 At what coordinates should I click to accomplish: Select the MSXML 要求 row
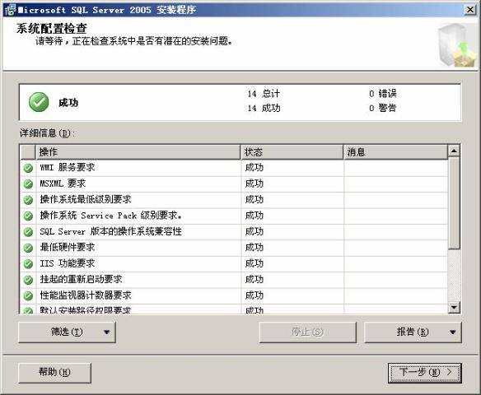(x=234, y=184)
